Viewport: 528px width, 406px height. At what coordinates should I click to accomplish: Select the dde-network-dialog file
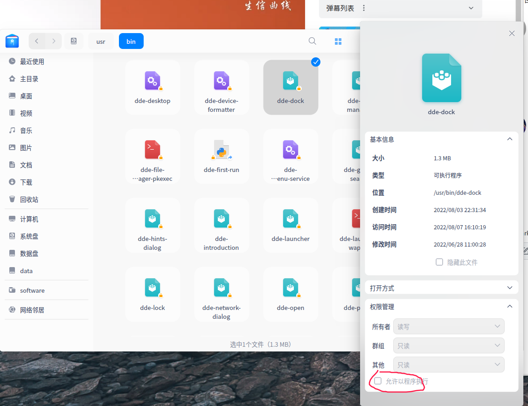point(222,295)
